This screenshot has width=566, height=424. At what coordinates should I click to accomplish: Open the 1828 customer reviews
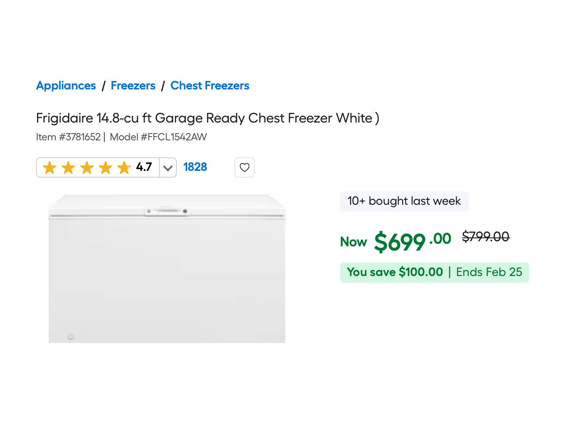pos(195,167)
